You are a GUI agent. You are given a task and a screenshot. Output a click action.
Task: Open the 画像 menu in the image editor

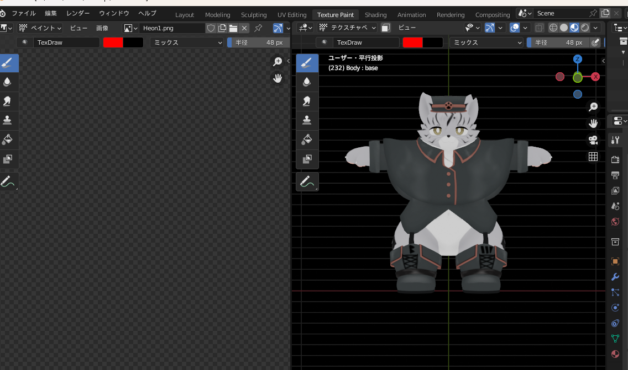tap(102, 28)
